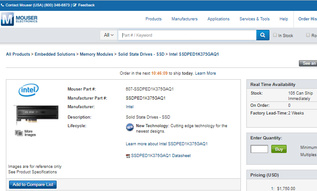Open the Applications menu
Viewport: 317px width, 191px height.
click(218, 19)
